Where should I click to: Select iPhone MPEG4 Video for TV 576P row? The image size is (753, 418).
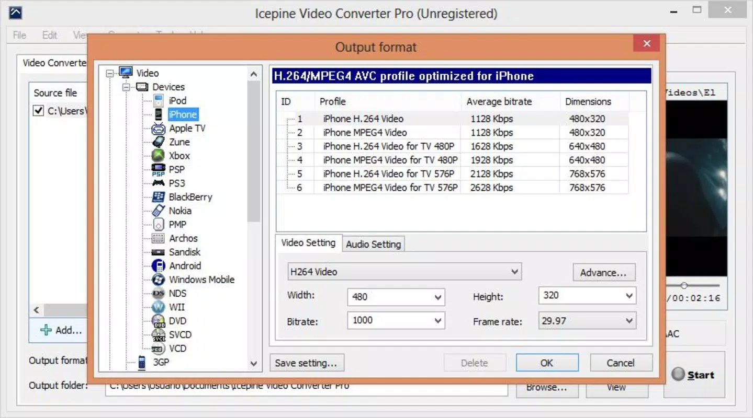click(x=453, y=188)
